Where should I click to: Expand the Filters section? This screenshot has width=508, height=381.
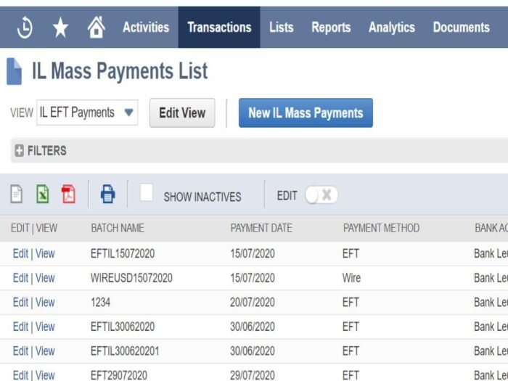[x=41, y=151]
